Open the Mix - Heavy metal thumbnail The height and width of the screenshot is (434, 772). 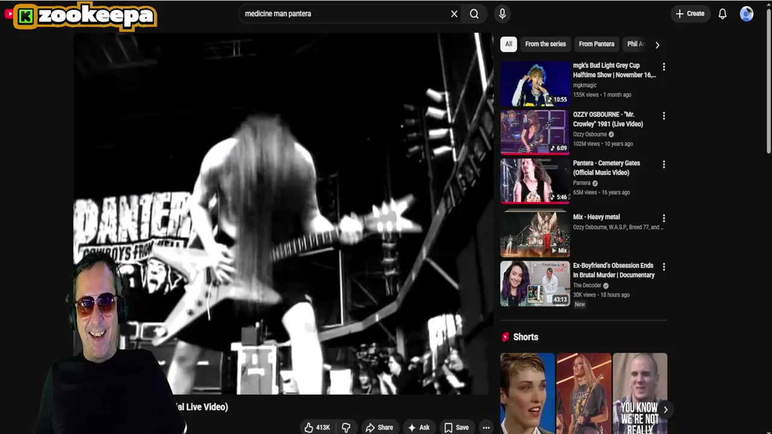(x=535, y=233)
